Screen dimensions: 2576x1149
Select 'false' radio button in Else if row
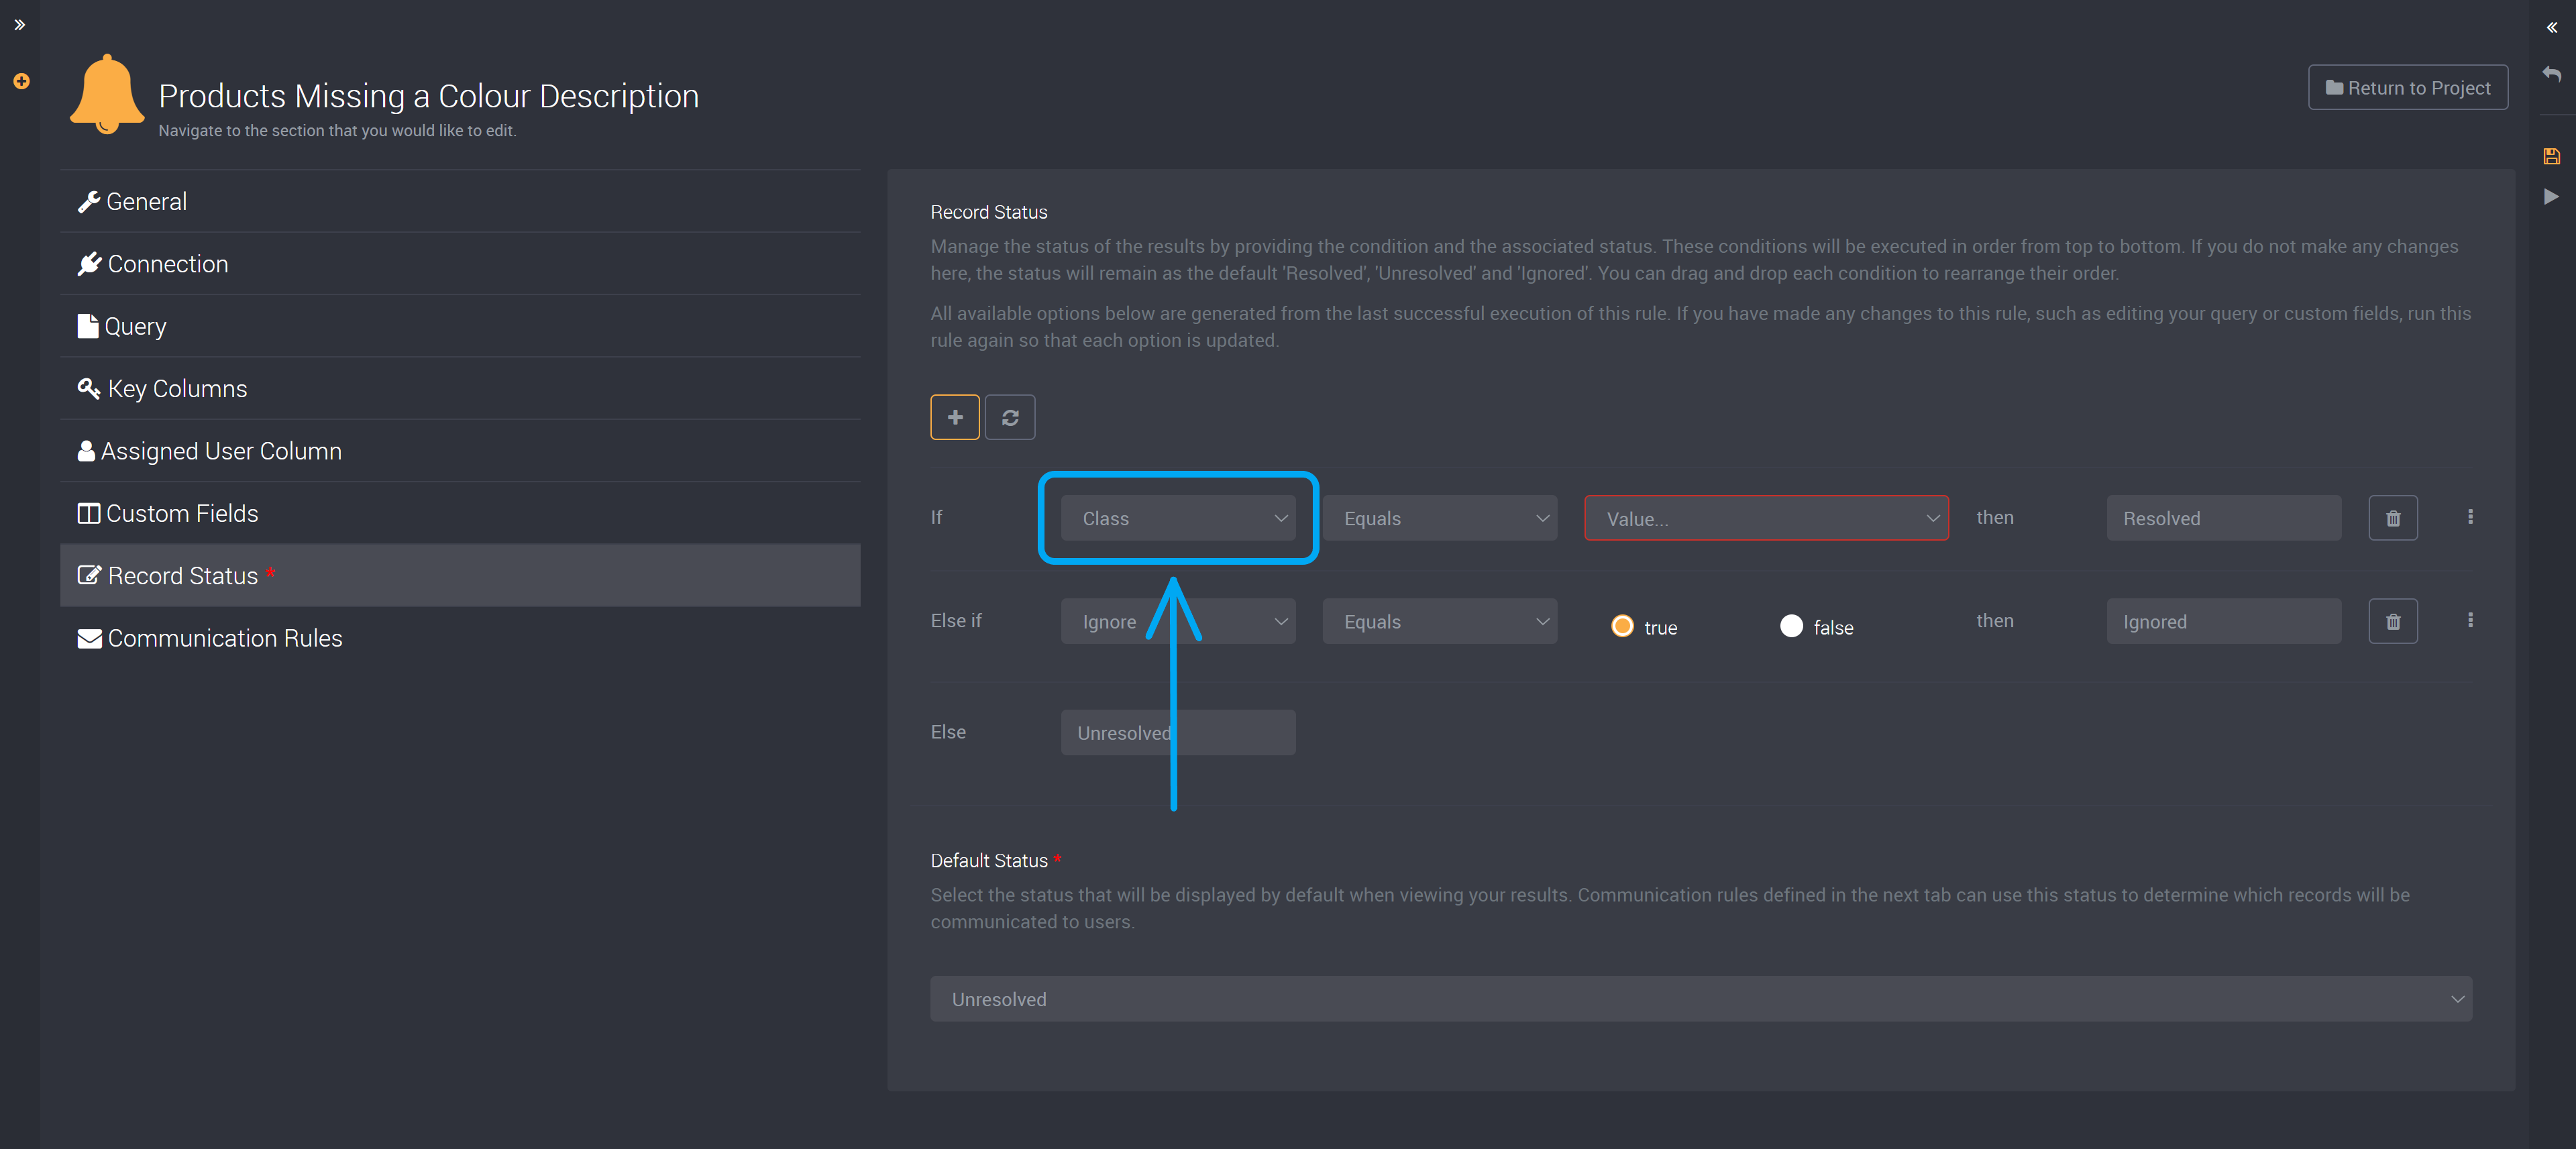pos(1792,624)
